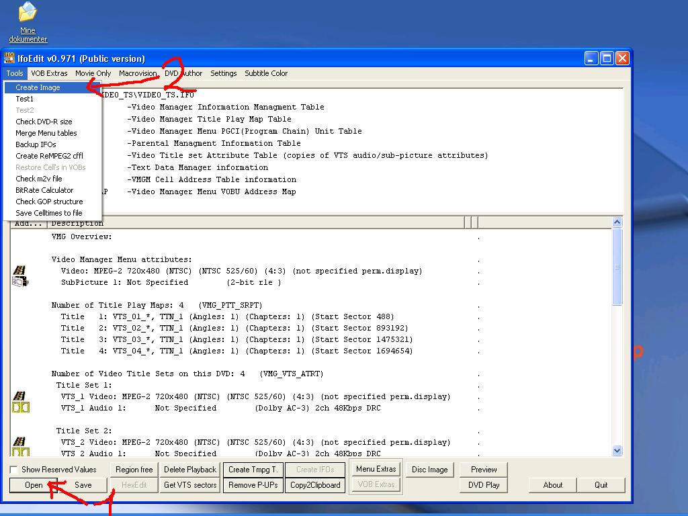Click the film icon beside Video Manager Menu video row
This screenshot has width=688, height=516.
(19, 270)
